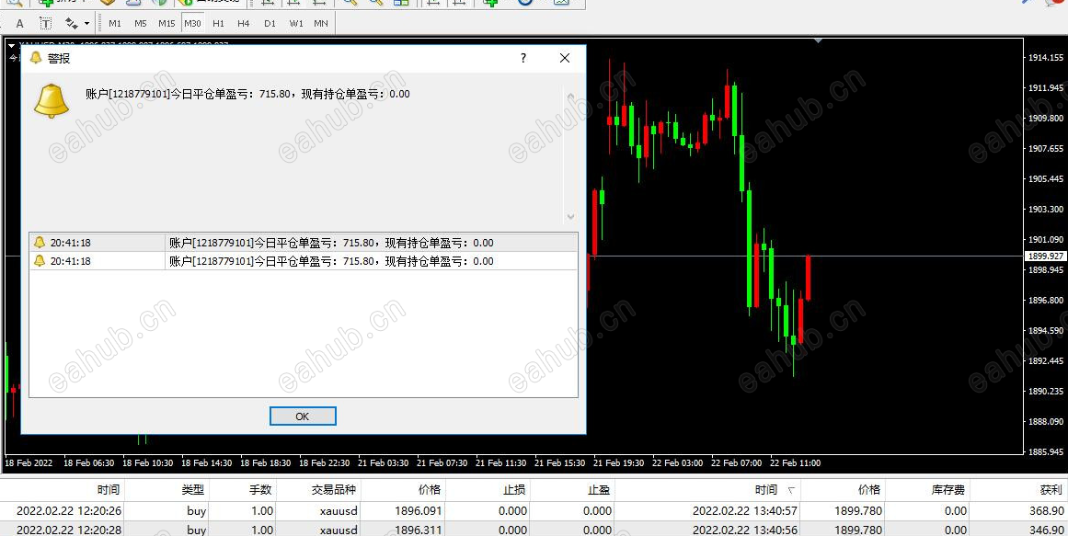Click the current price label 1899.927
Viewport: 1068px width, 536px height.
(1045, 257)
